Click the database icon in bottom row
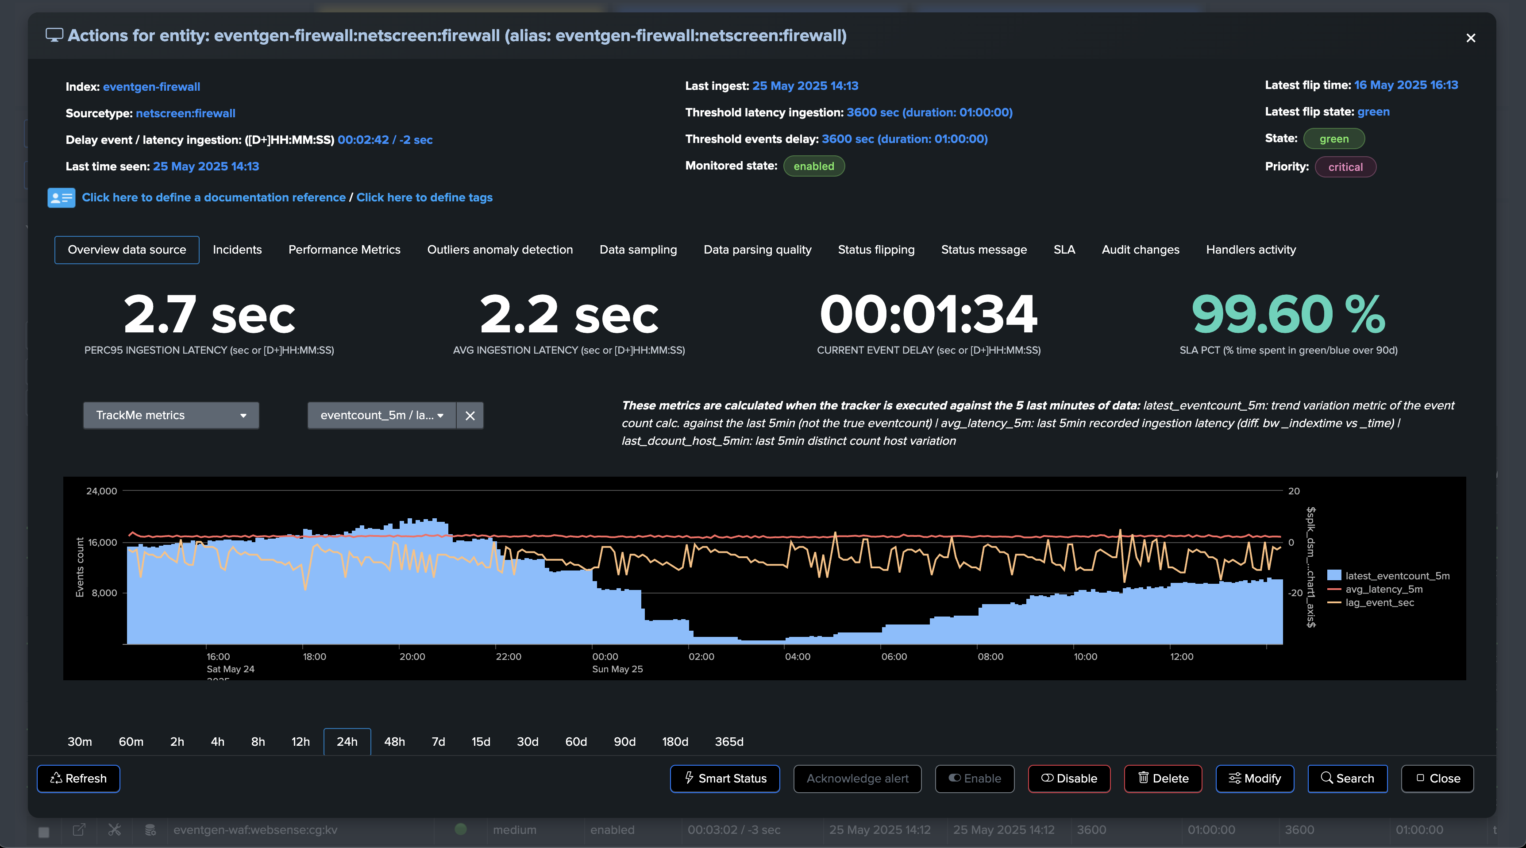Viewport: 1526px width, 848px height. (x=150, y=829)
